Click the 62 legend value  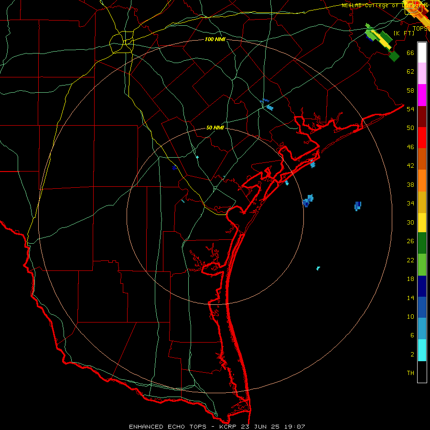click(x=410, y=72)
